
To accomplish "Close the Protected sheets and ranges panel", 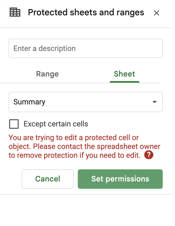I will coord(157,13).
